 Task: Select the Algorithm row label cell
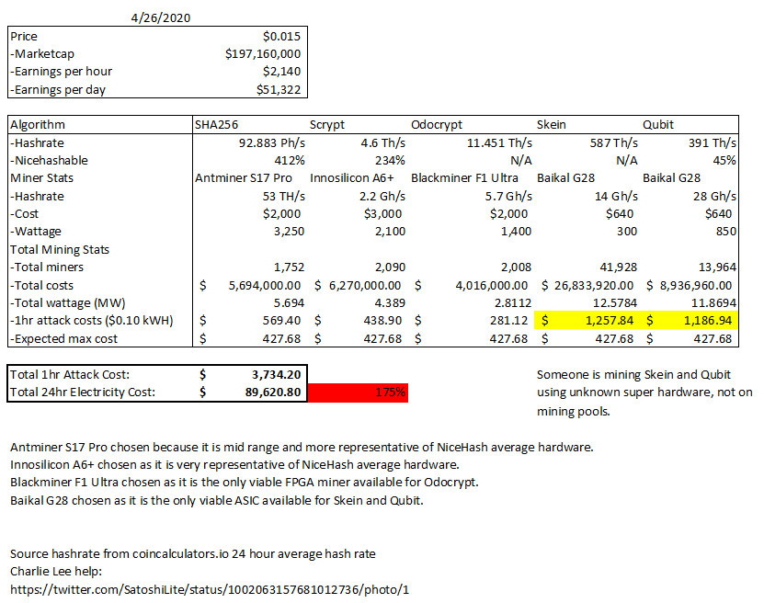[x=38, y=125]
